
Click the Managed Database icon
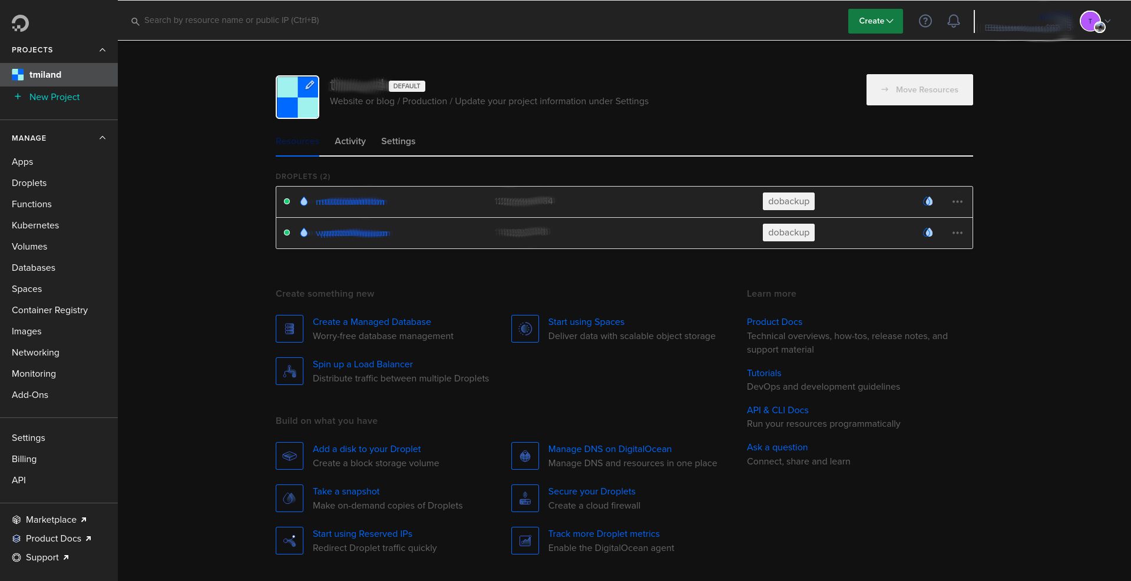coord(290,329)
